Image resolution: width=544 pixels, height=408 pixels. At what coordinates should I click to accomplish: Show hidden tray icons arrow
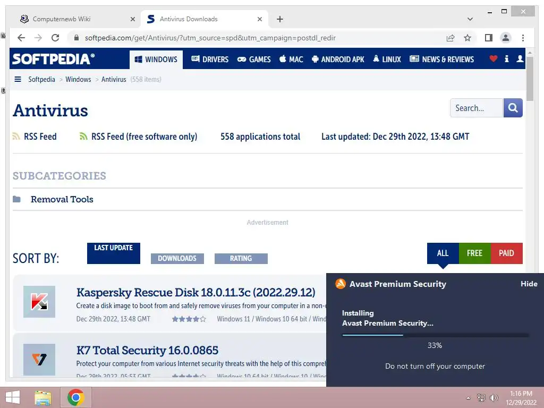tap(469, 398)
